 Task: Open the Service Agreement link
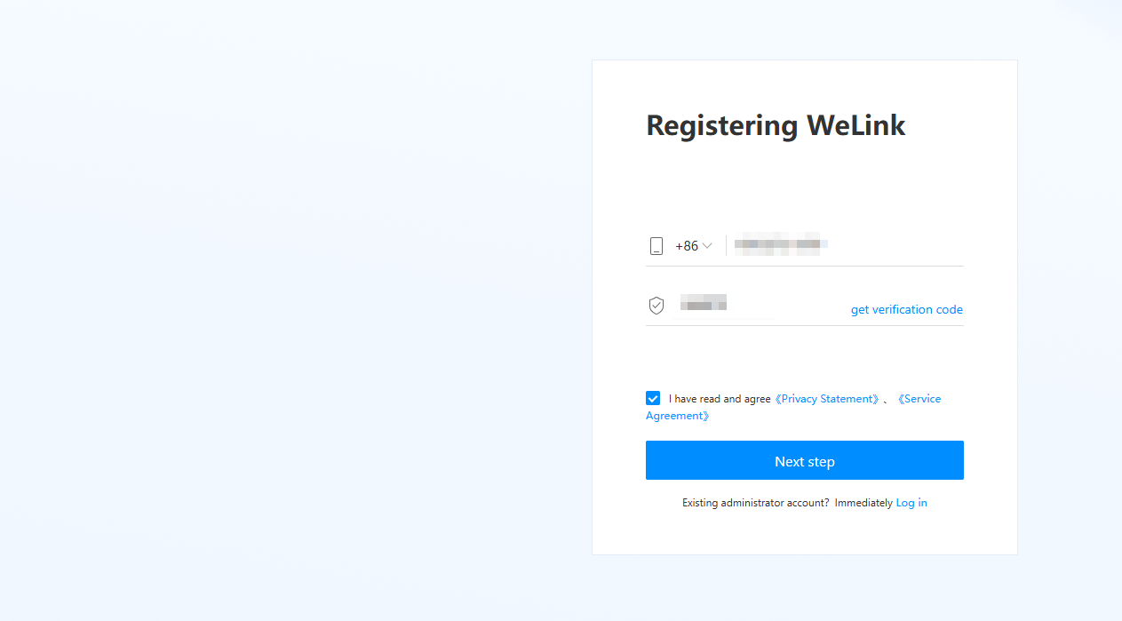918,399
